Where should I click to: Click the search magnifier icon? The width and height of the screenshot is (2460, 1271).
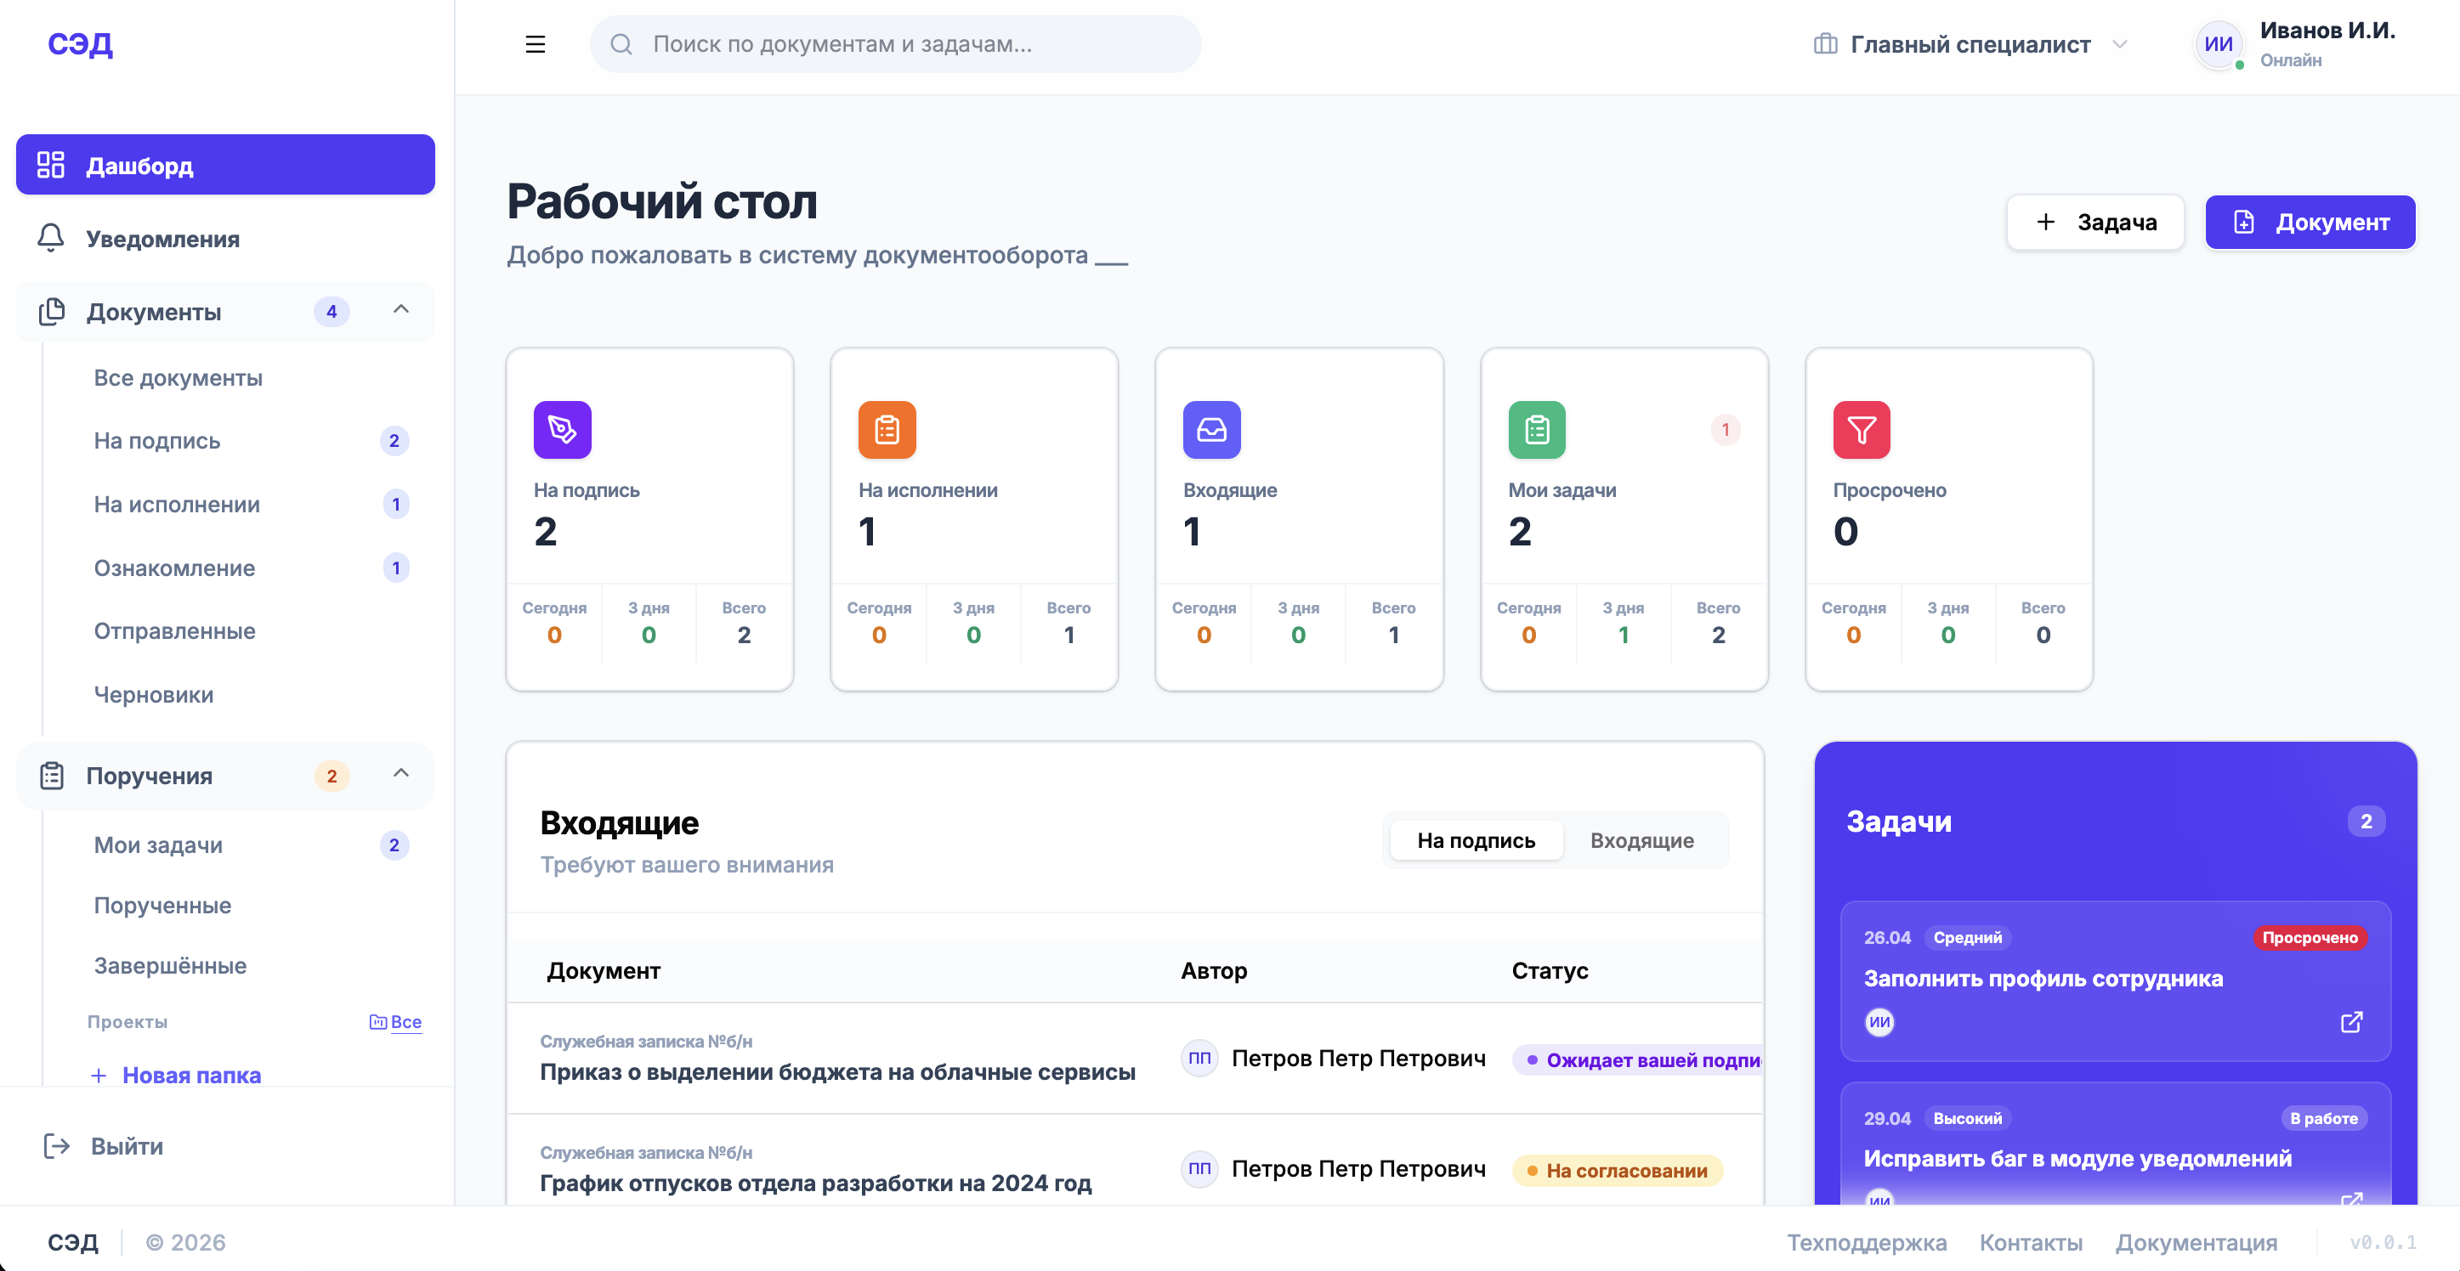tap(621, 44)
